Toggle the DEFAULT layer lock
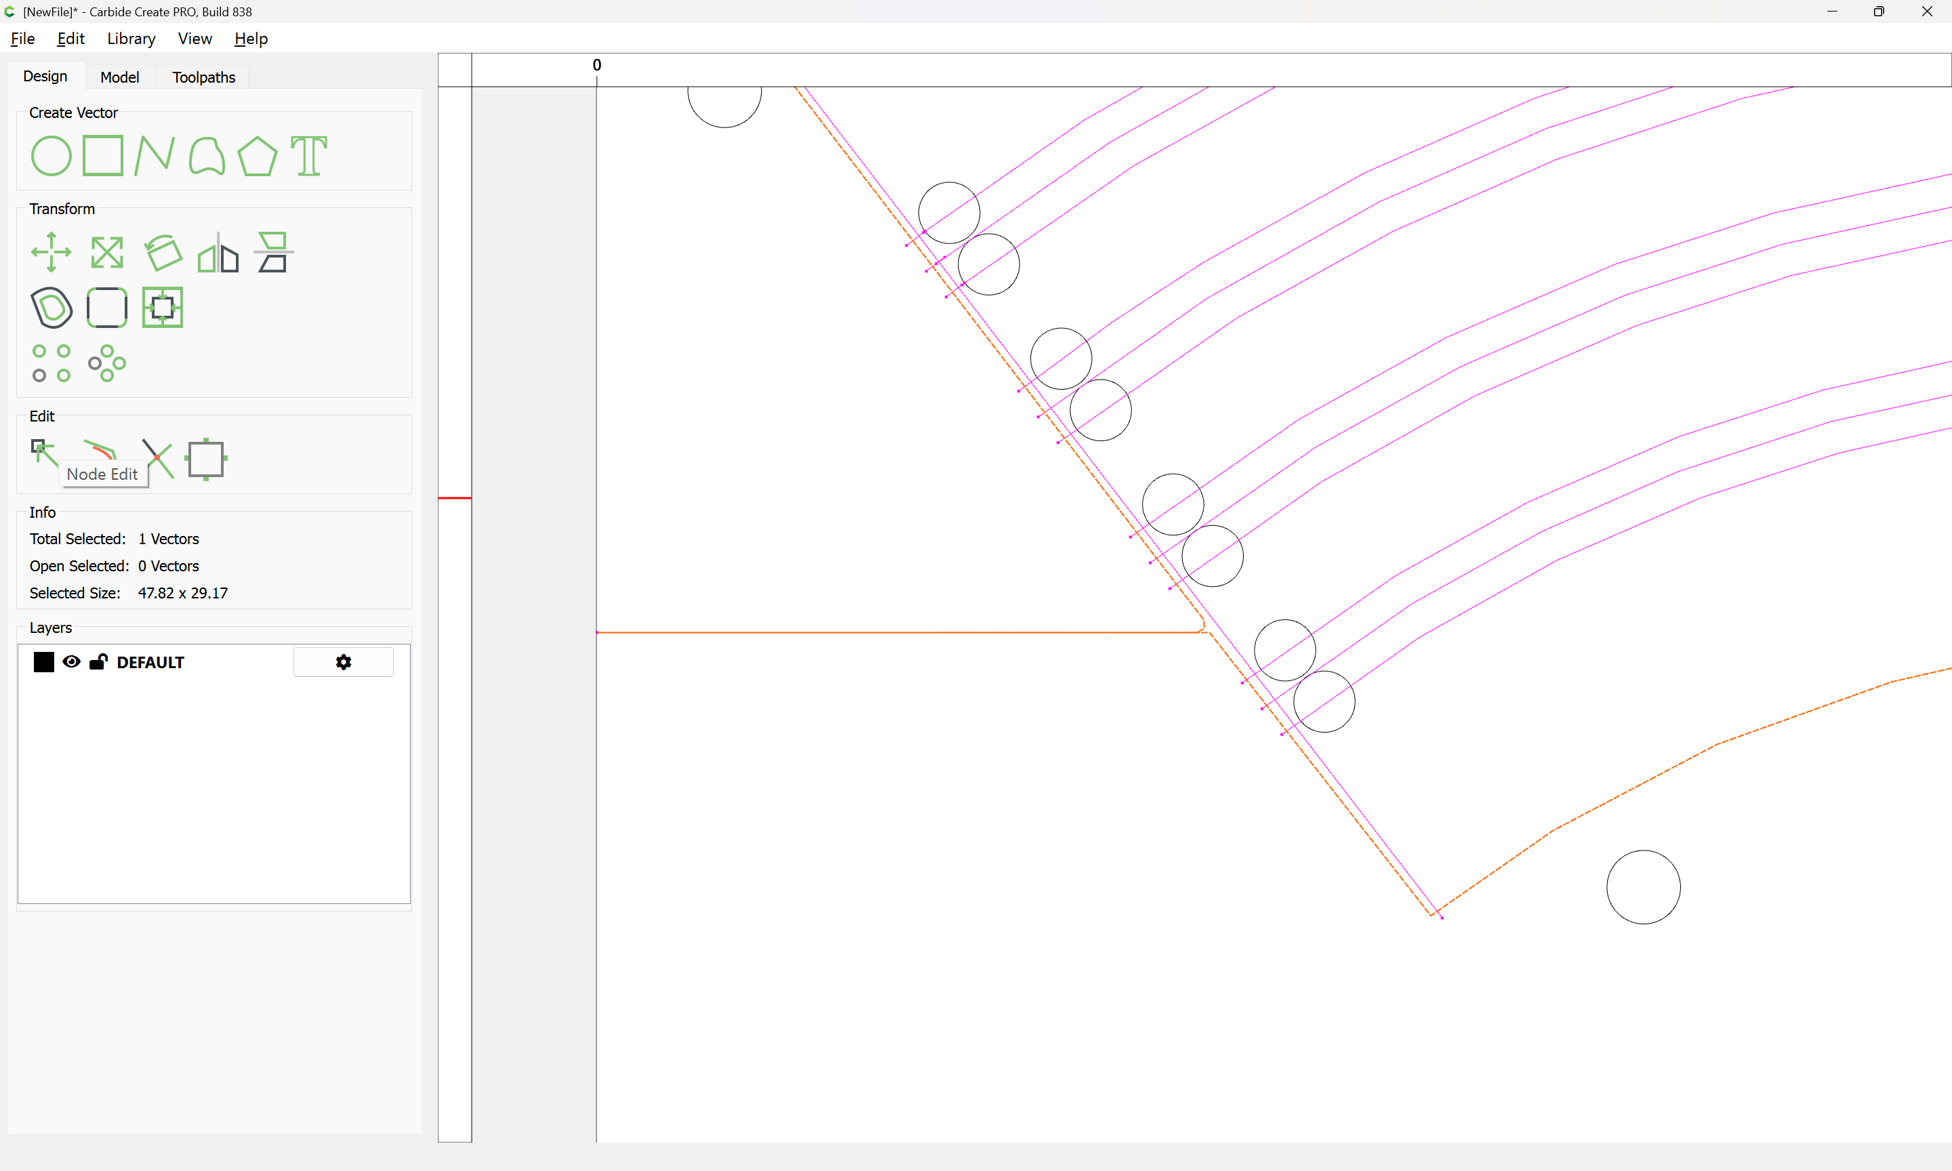The width and height of the screenshot is (1952, 1171). point(98,662)
